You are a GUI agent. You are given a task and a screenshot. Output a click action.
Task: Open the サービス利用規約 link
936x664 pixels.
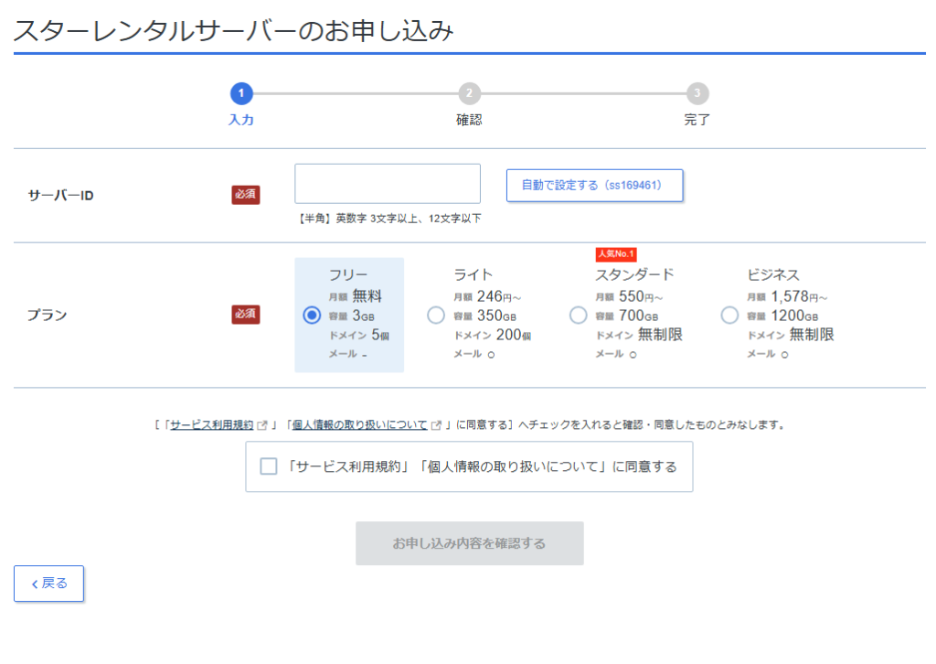click(x=212, y=425)
